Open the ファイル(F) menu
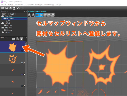Viewport: 127px width, 96px height. [4, 5]
